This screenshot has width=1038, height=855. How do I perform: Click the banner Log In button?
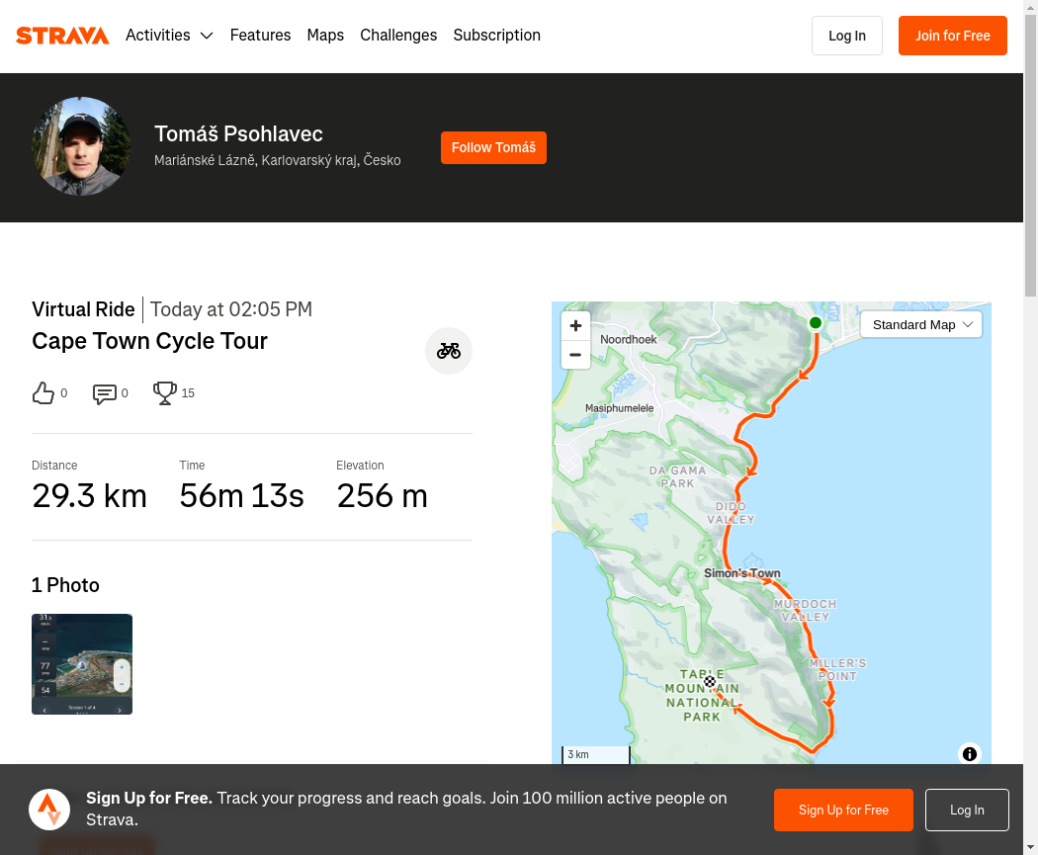point(967,810)
